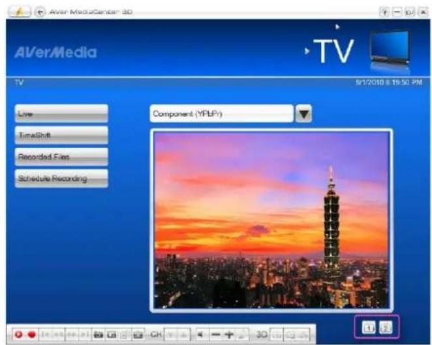Click the date and time display
The image size is (432, 345).
389,82
